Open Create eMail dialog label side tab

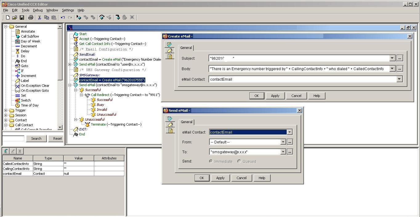(x=170, y=50)
